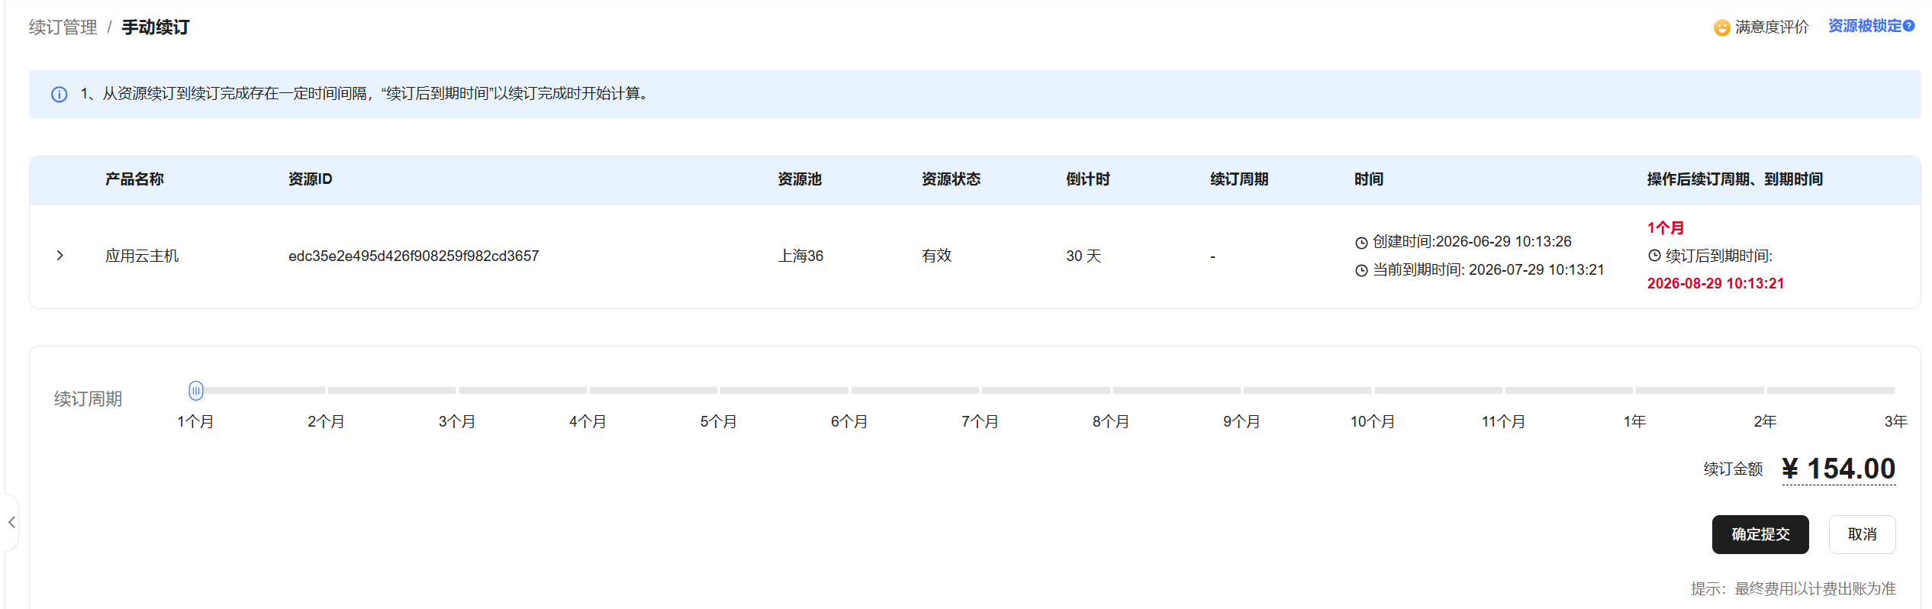Click the ¥154.00 renewal amount
This screenshot has width=1932, height=609.
[1839, 469]
